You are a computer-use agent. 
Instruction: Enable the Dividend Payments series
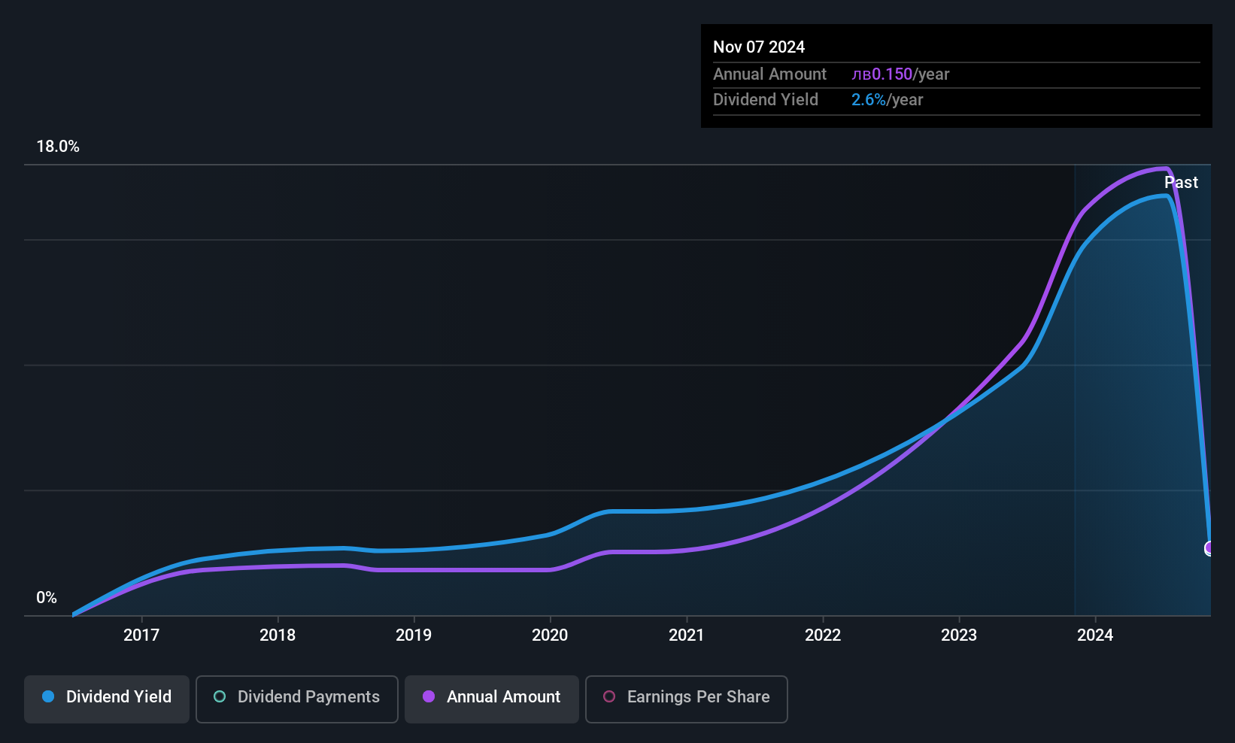click(x=296, y=699)
